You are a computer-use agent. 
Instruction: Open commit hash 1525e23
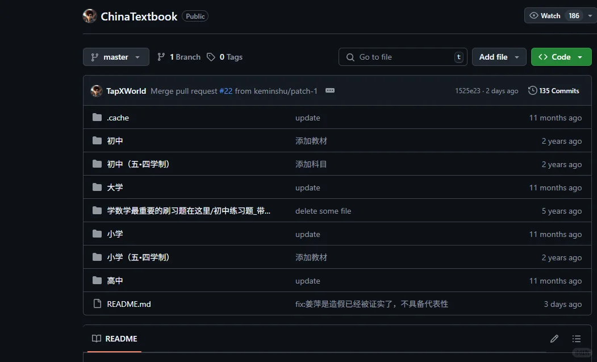[x=467, y=91]
